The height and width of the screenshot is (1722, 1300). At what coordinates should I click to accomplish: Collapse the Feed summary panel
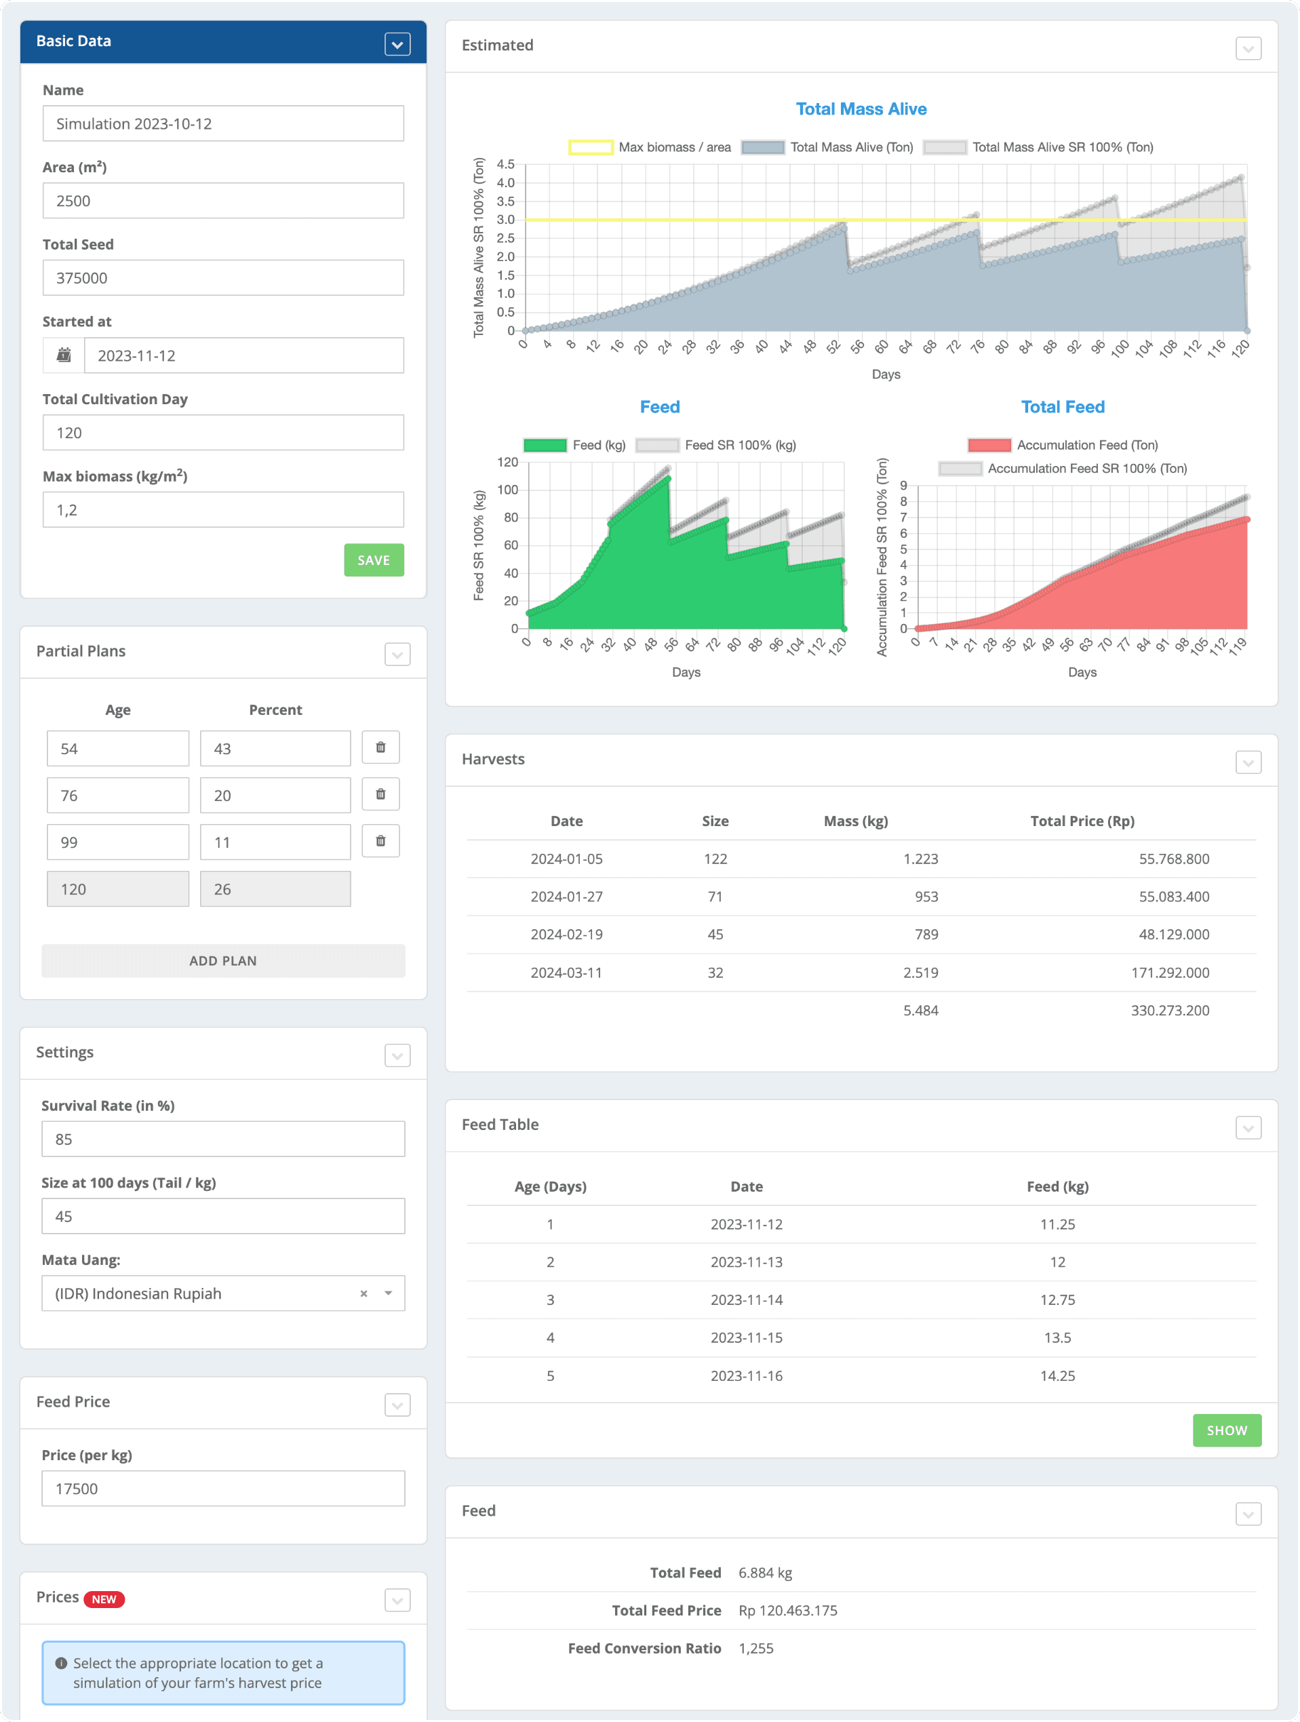1248,1514
